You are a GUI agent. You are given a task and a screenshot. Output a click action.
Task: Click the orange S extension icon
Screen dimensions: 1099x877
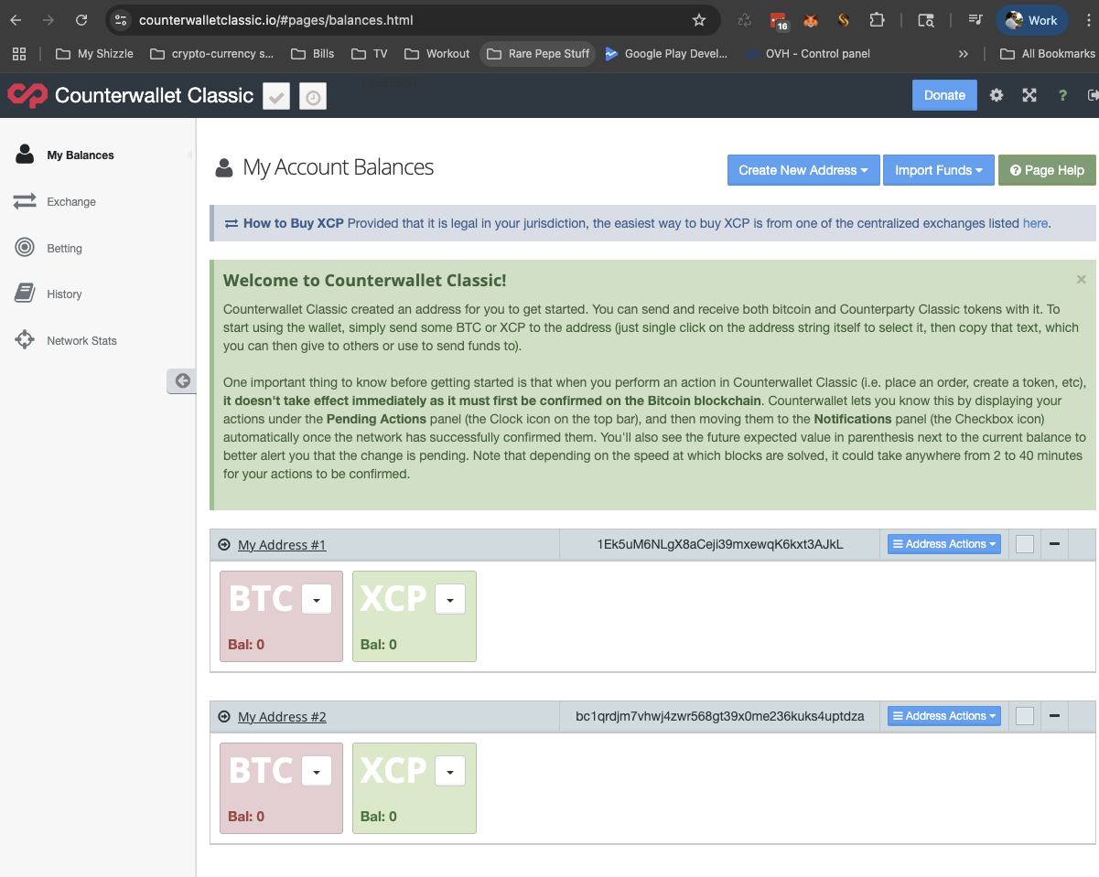pyautogui.click(x=844, y=20)
